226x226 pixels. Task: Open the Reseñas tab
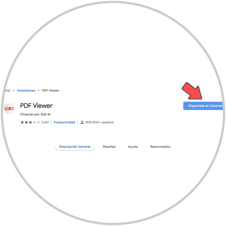109,146
